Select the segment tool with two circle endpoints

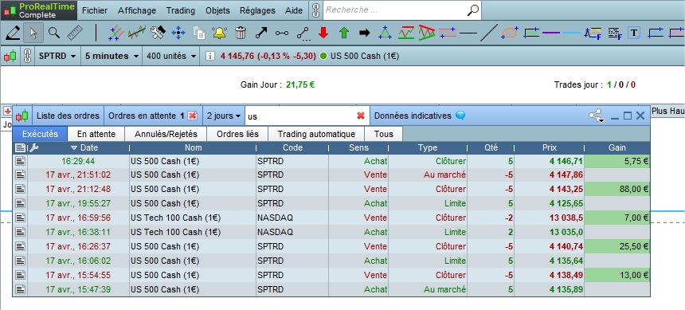(282, 33)
